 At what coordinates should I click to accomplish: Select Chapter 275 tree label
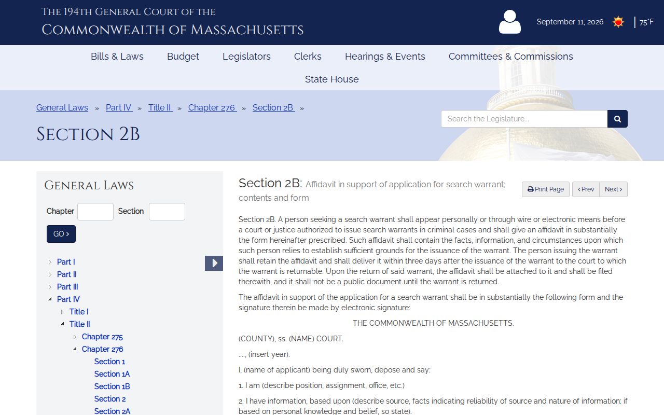coord(102,337)
